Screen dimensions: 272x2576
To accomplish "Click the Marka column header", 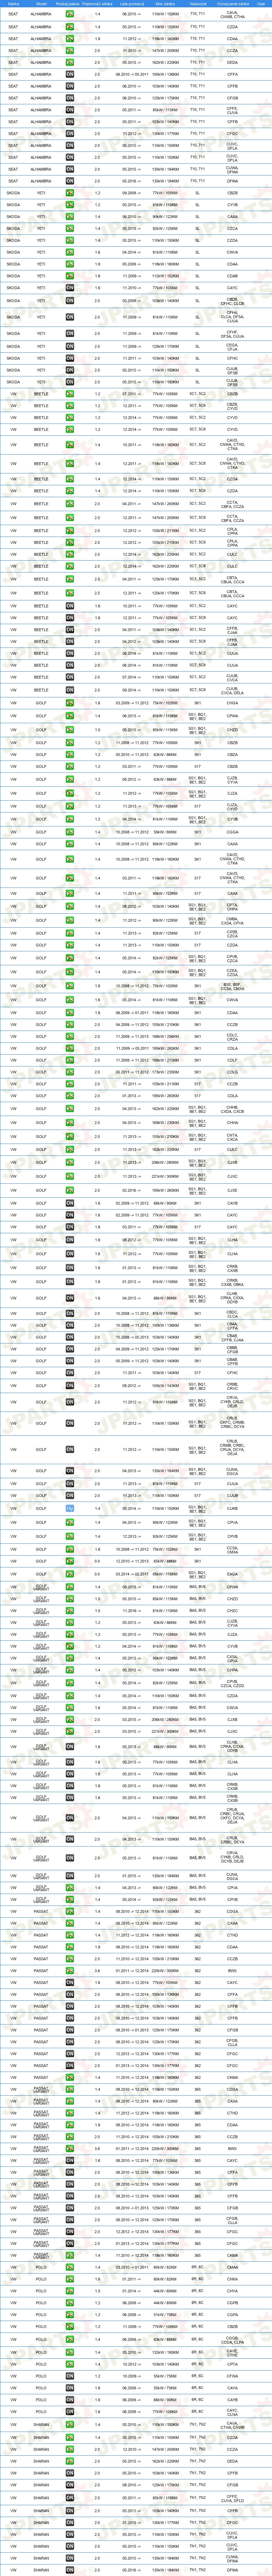I will click(13, 4).
